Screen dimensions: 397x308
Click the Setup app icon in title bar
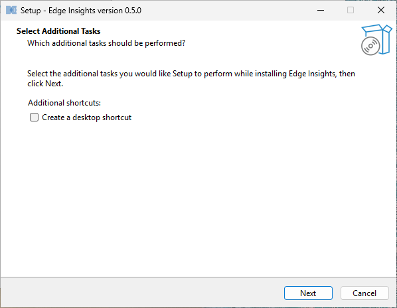click(11, 11)
